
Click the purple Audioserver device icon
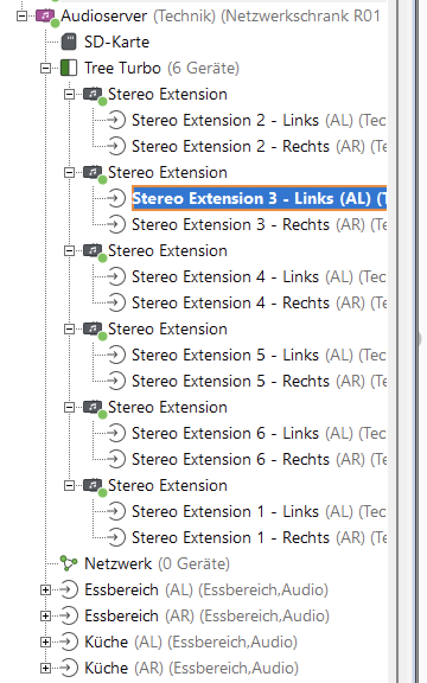point(45,16)
